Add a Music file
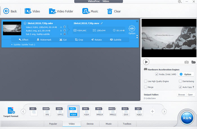This screenshot has width=197, height=129. [90, 11]
